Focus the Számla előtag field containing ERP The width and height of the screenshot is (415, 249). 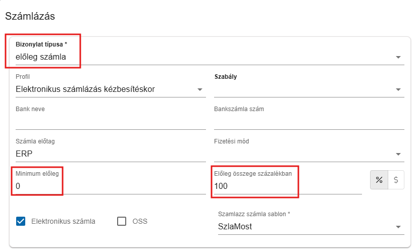pos(110,154)
